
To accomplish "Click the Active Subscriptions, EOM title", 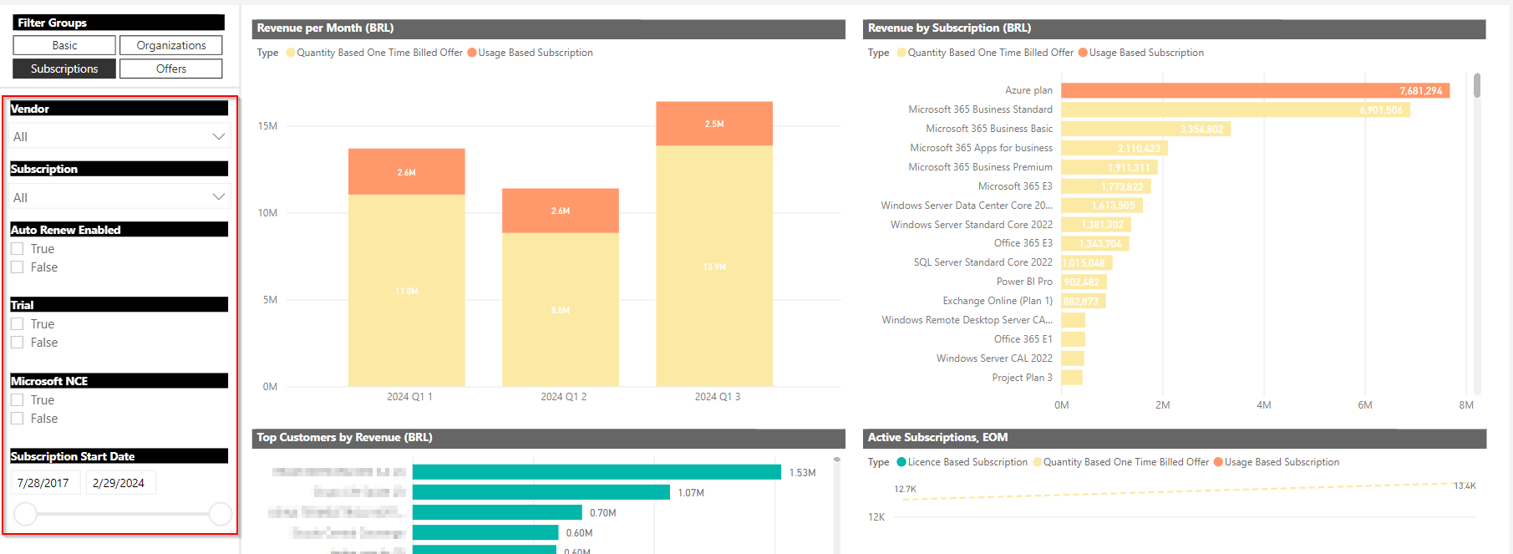I will pos(937,437).
